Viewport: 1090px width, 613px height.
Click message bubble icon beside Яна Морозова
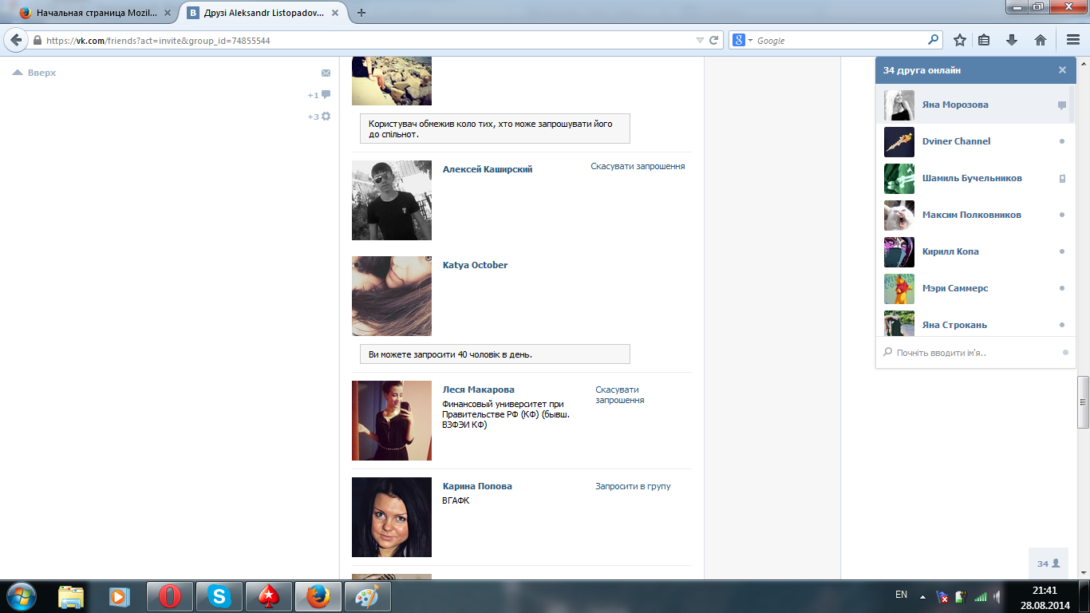tap(1062, 105)
